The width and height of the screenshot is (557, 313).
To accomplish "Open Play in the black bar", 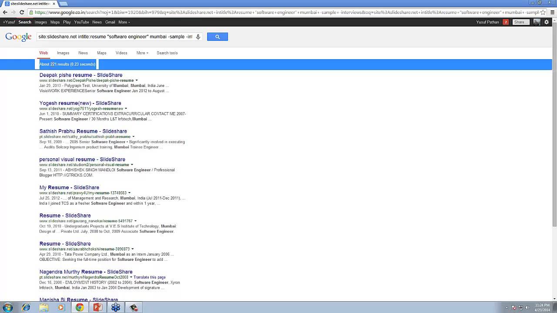I will tap(67, 22).
